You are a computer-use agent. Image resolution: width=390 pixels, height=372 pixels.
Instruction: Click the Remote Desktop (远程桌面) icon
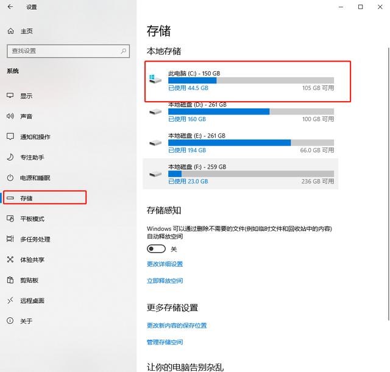tap(10, 301)
